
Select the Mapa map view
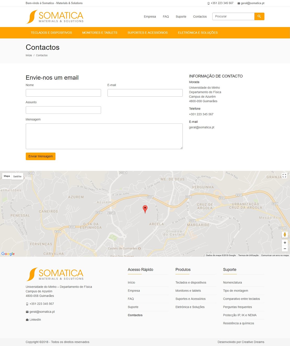click(x=7, y=176)
